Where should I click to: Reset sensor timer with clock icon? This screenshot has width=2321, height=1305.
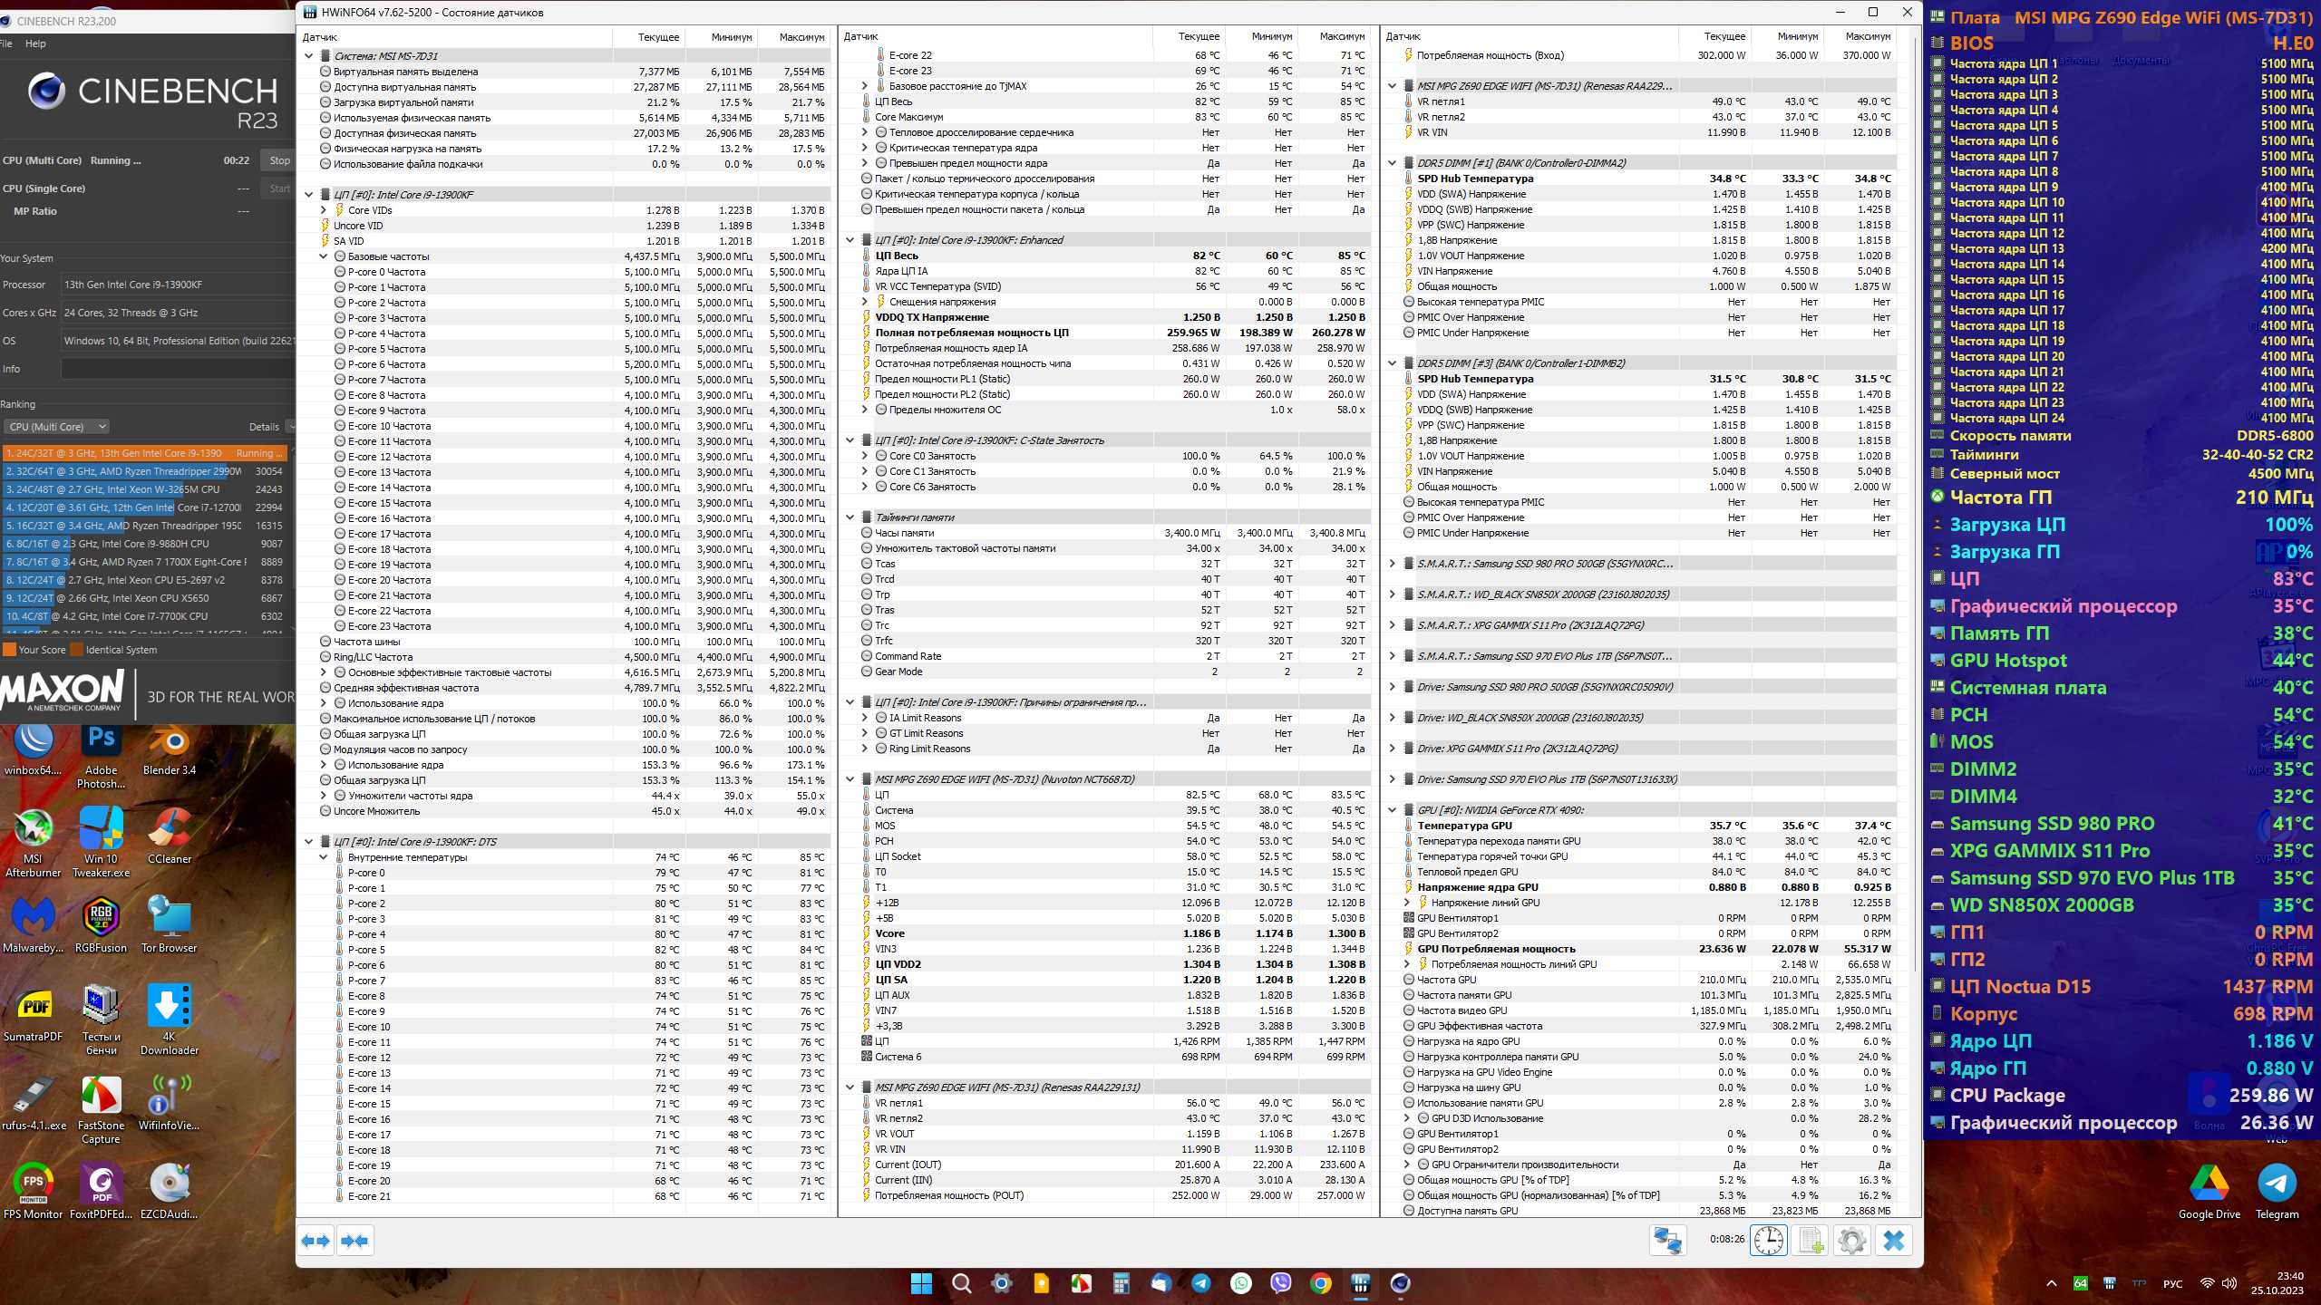1768,1240
